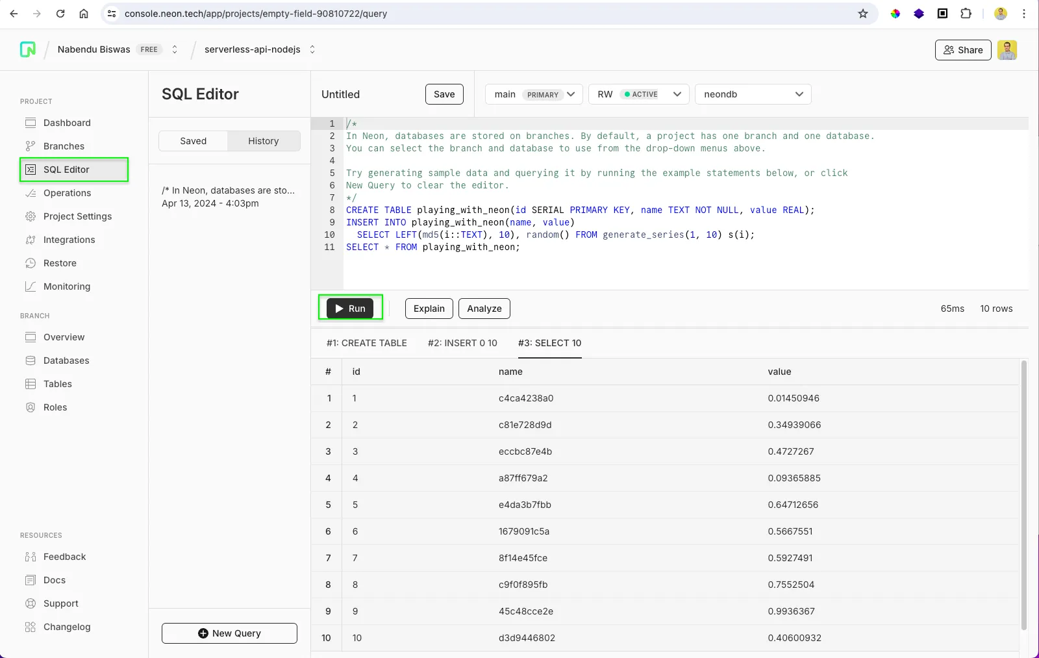View #1: CREATE TABLE result tab
This screenshot has height=658, width=1039.
click(367, 343)
